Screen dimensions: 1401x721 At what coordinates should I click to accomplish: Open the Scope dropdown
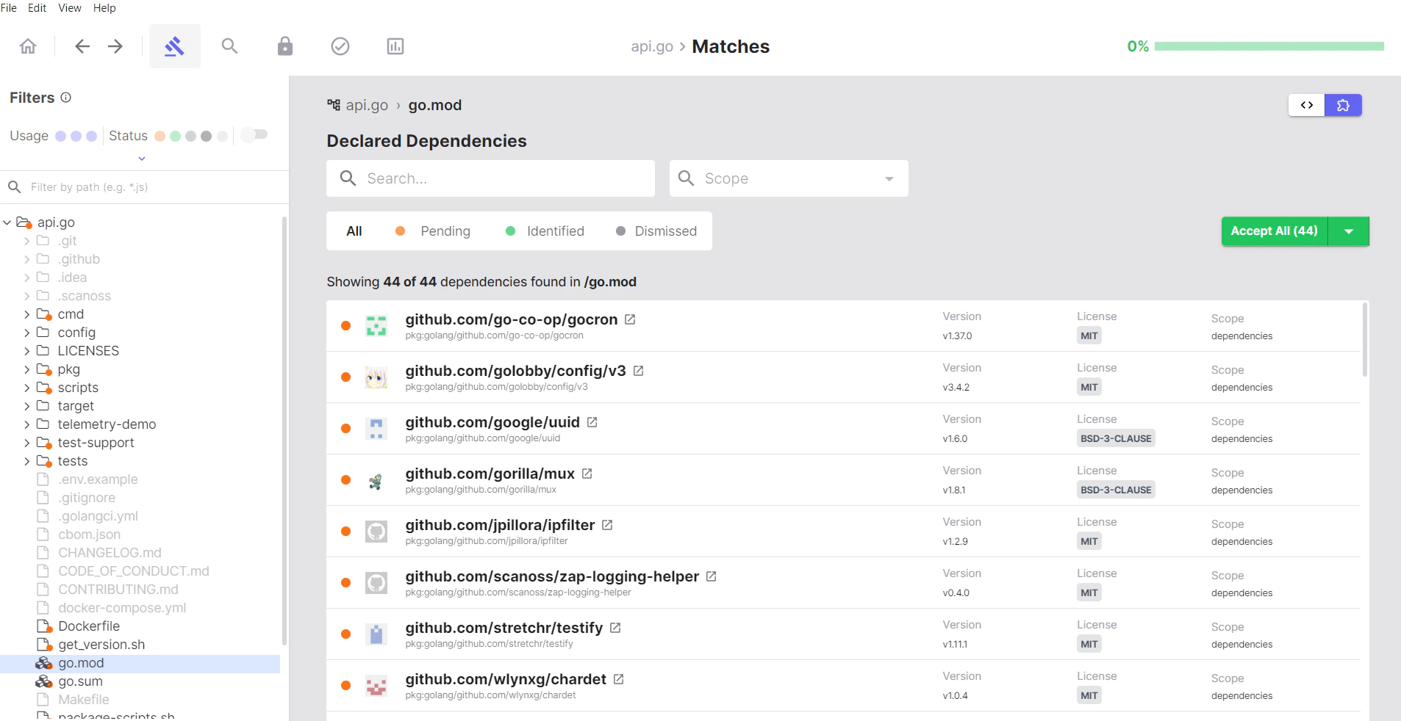click(x=789, y=178)
